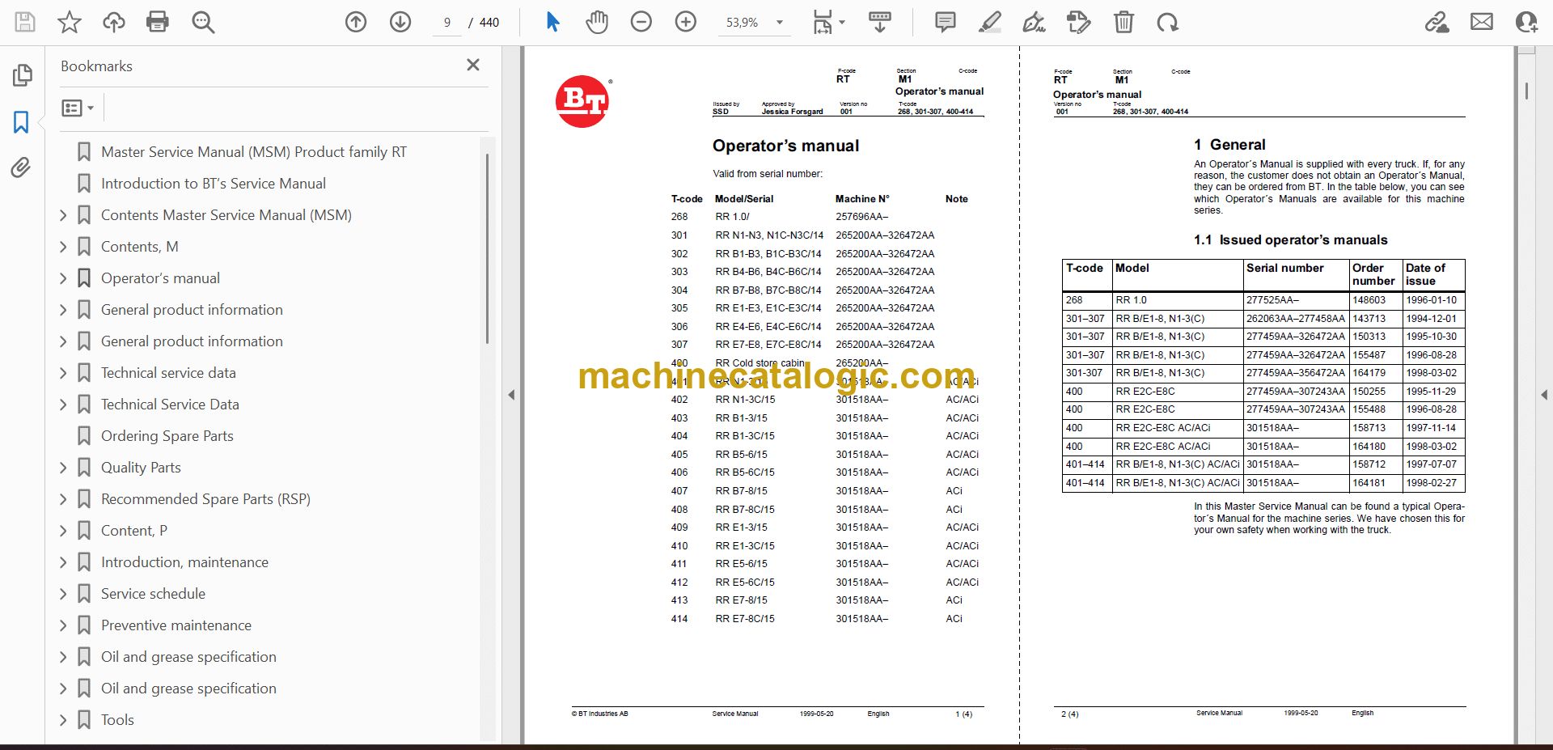Expand the Contents, M bookmark
The width and height of the screenshot is (1553, 750).
pyautogui.click(x=63, y=247)
